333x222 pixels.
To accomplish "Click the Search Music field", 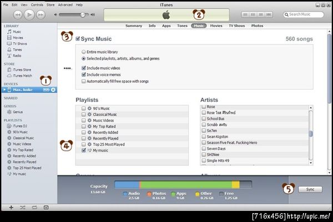I will 304,14.
